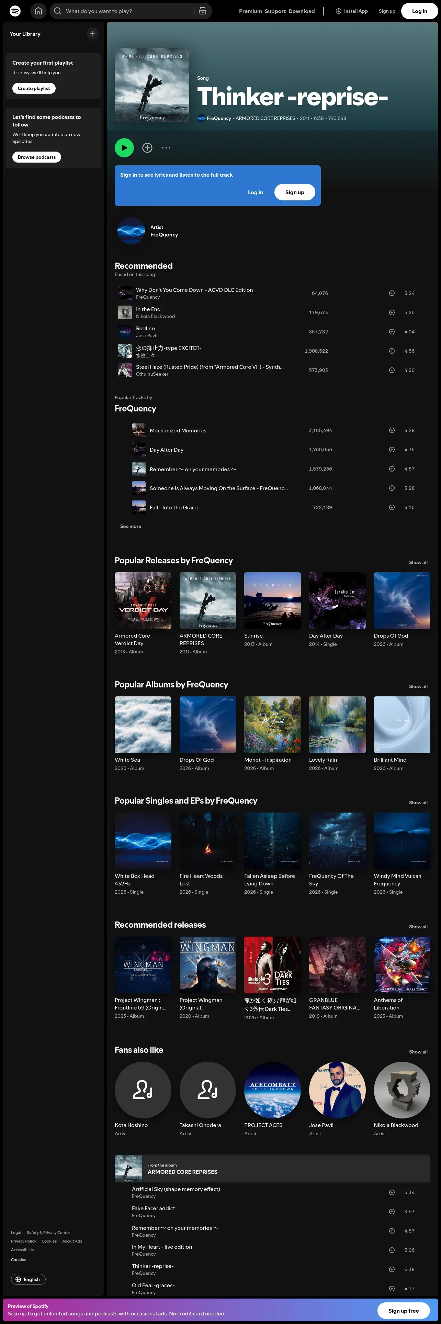Click the globe icon on English button

pyautogui.click(x=19, y=1279)
